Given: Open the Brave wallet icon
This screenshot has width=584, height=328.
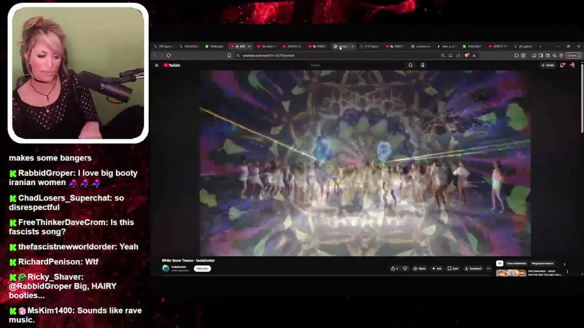Looking at the screenshot, I should click(x=547, y=56).
